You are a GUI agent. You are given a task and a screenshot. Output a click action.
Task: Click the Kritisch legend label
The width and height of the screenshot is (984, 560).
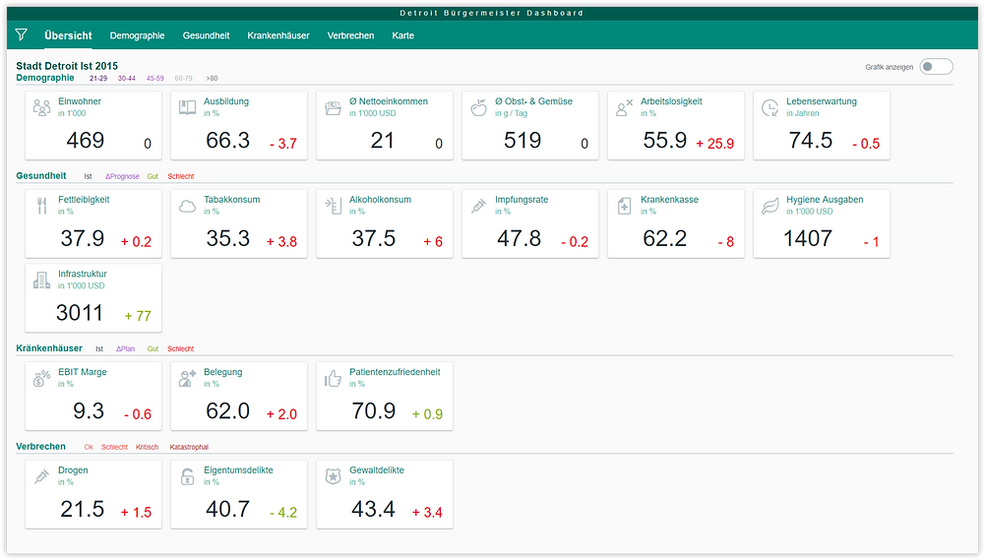tap(147, 447)
